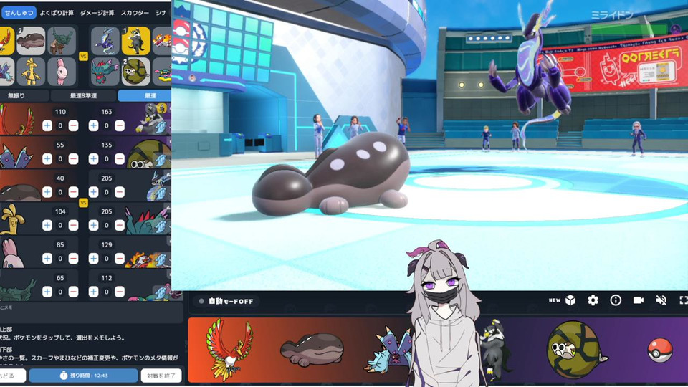Select the 最速&準速 speed mode
688x387 pixels.
pos(83,95)
